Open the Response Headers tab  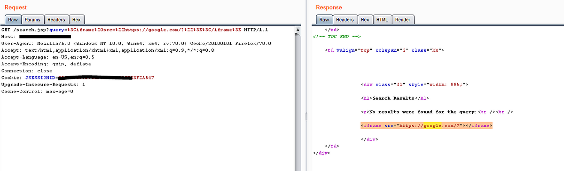tap(345, 20)
